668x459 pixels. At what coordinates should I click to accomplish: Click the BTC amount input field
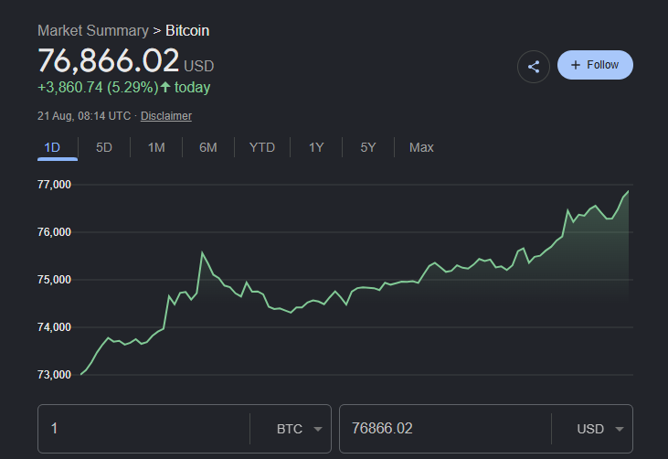tap(143, 429)
